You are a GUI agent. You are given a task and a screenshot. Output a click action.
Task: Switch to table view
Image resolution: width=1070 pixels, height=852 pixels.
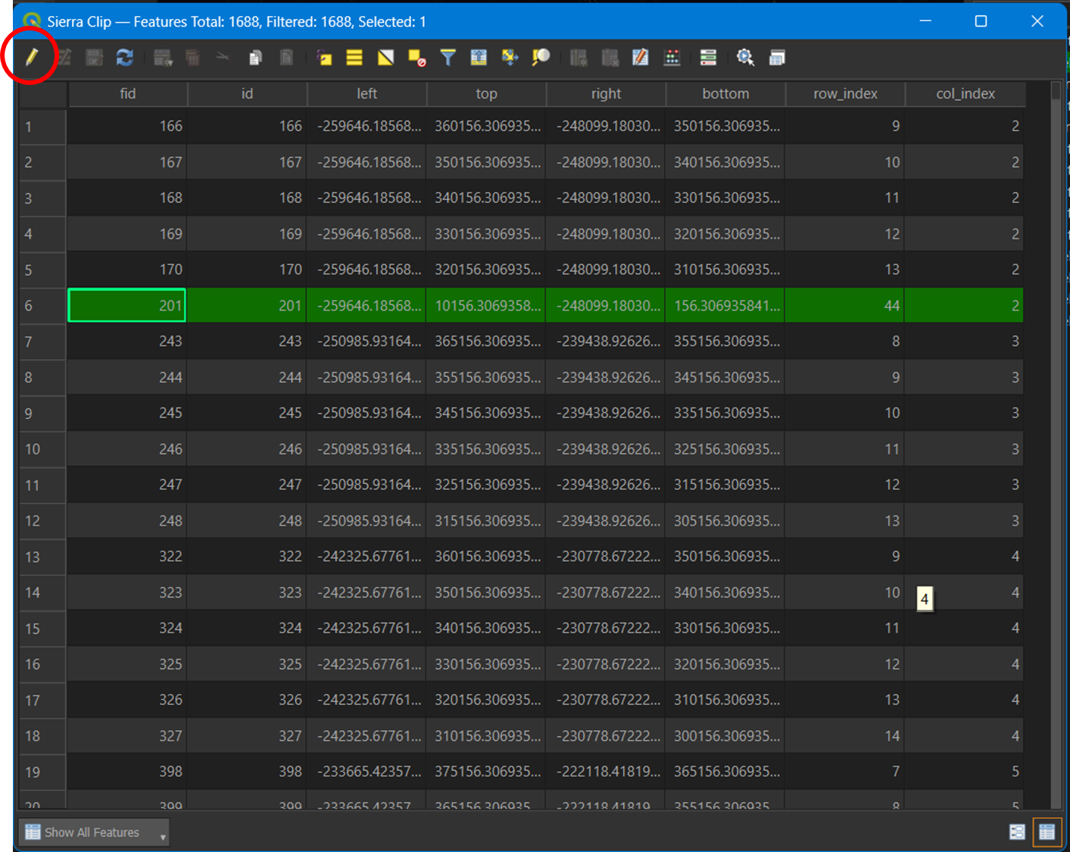tap(1047, 832)
